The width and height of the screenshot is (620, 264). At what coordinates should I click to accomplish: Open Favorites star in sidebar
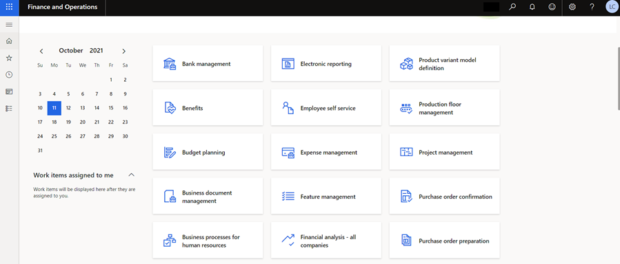[9, 58]
